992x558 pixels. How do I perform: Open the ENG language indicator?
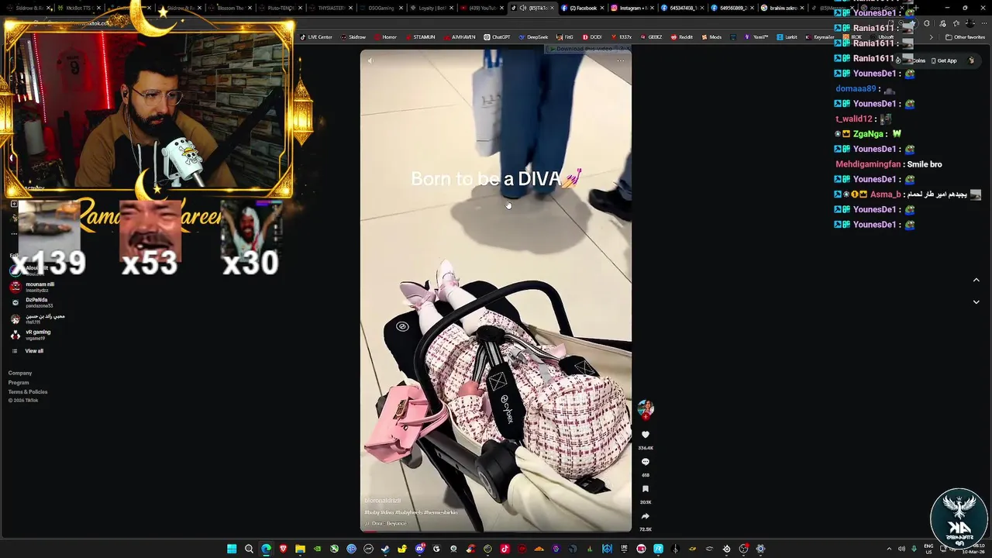(x=929, y=549)
